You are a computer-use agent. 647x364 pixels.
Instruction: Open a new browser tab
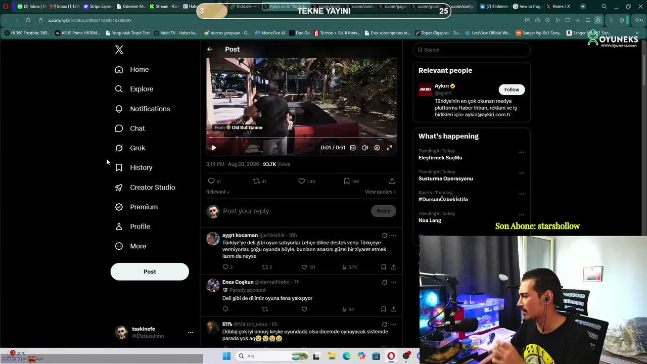click(583, 7)
